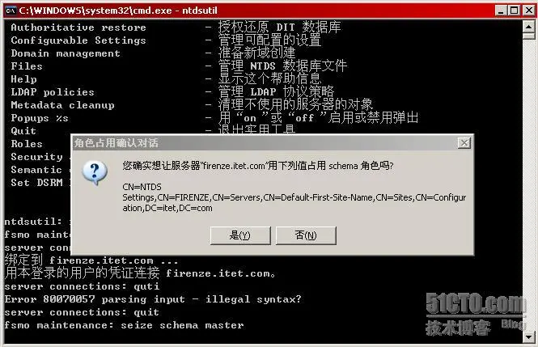Click the 'seize schema master' command line
Viewport: 538px width, 347px height.
[124, 325]
